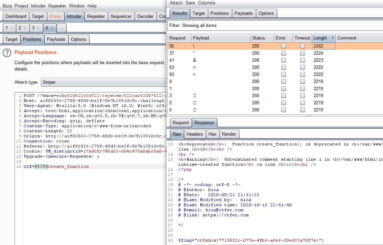Add a new Intruder tab with the ... tab
Screen dimensions: 383x245
click(x=61, y=28)
